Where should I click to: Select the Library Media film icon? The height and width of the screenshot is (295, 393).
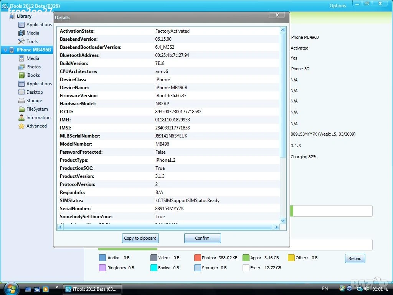[x=21, y=33]
